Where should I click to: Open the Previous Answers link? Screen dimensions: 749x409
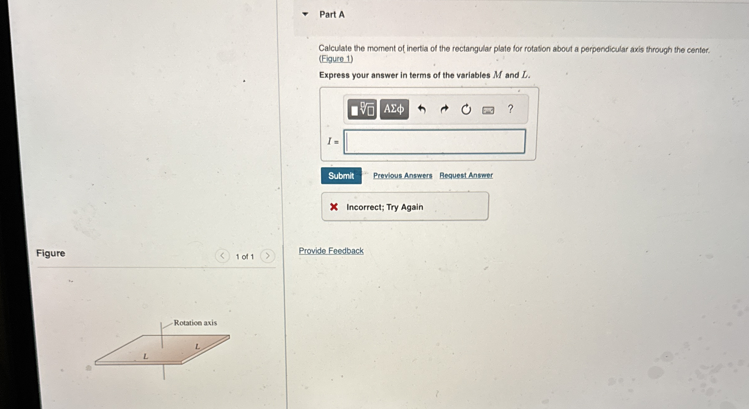(x=403, y=175)
